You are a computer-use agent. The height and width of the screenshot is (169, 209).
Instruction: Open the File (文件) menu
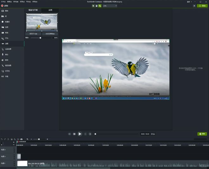(3, 2)
